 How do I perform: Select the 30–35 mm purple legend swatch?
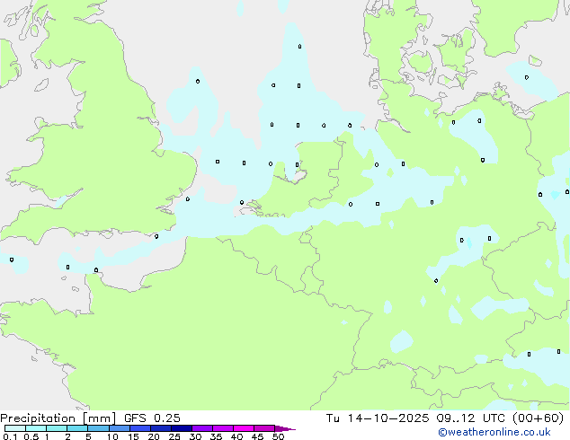[x=201, y=428]
